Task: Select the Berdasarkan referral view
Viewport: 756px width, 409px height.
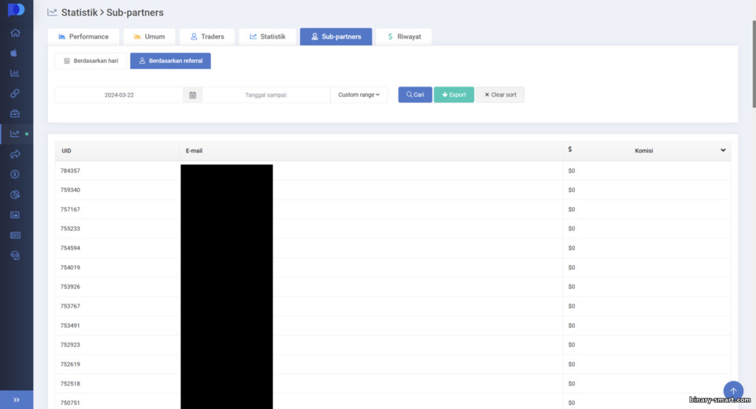Action: 171,61
